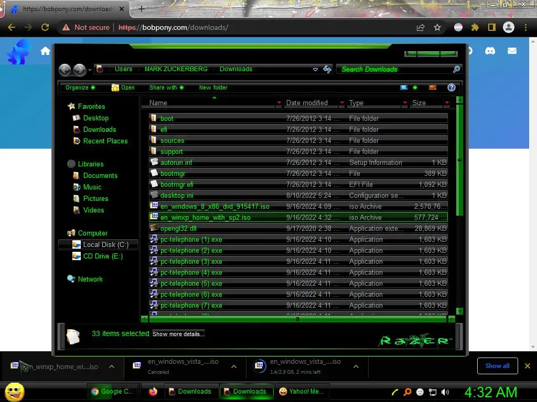Launch Firefox from the taskbar
Image resolution: width=537 pixels, height=402 pixels.
(153, 392)
